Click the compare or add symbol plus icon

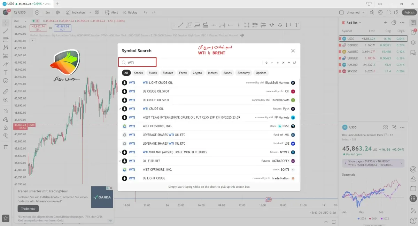pyautogui.click(x=37, y=13)
